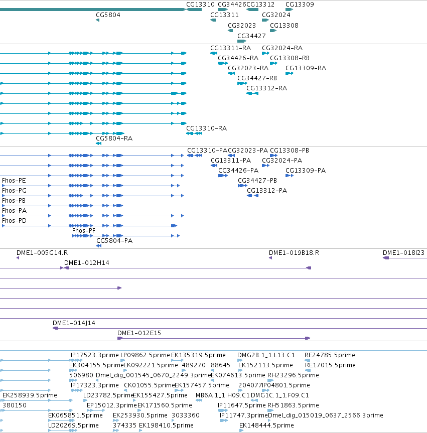Image resolution: width=427 pixels, height=433 pixels.
Task: Select EST RH51863.5prime
Action: [293, 405]
